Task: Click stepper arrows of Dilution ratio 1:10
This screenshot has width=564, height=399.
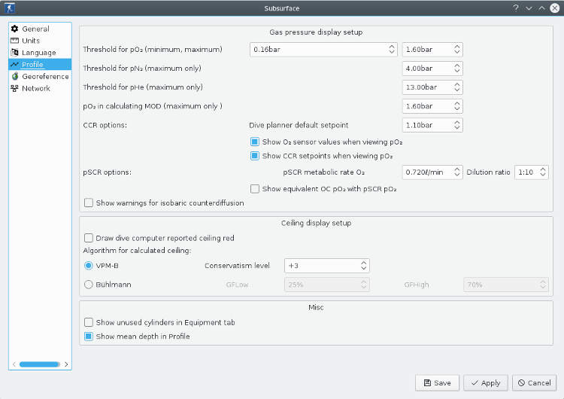Action: point(543,172)
